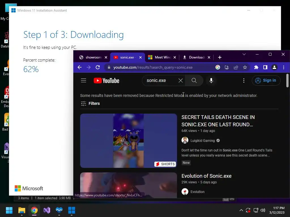
Task: Click Luigikid Gaming channel avatar
Action: pos(185,140)
